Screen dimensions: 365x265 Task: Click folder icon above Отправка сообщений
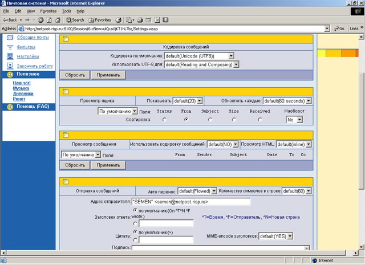tap(66, 181)
